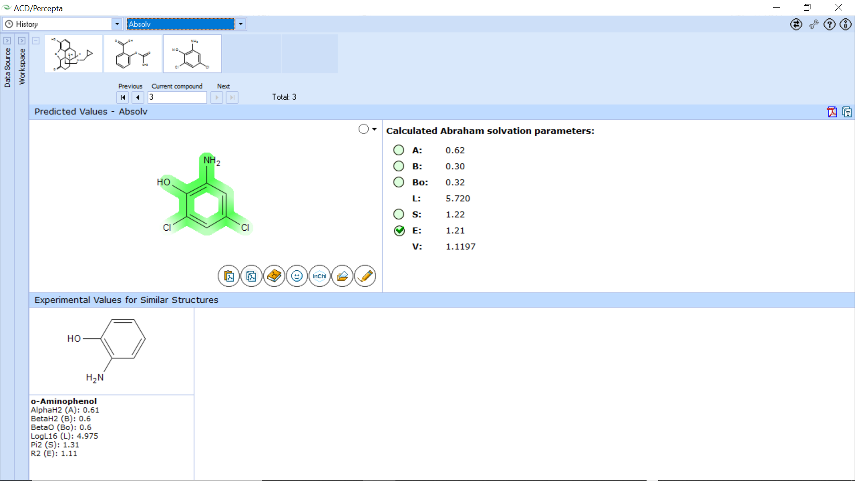This screenshot has height=481, width=855.
Task: Click the paste structure clipboard icon
Action: pyautogui.click(x=228, y=276)
